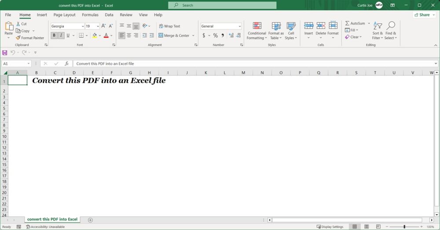Click the Find & Select magnifier icon
The width and height of the screenshot is (440, 230).
[391, 26]
